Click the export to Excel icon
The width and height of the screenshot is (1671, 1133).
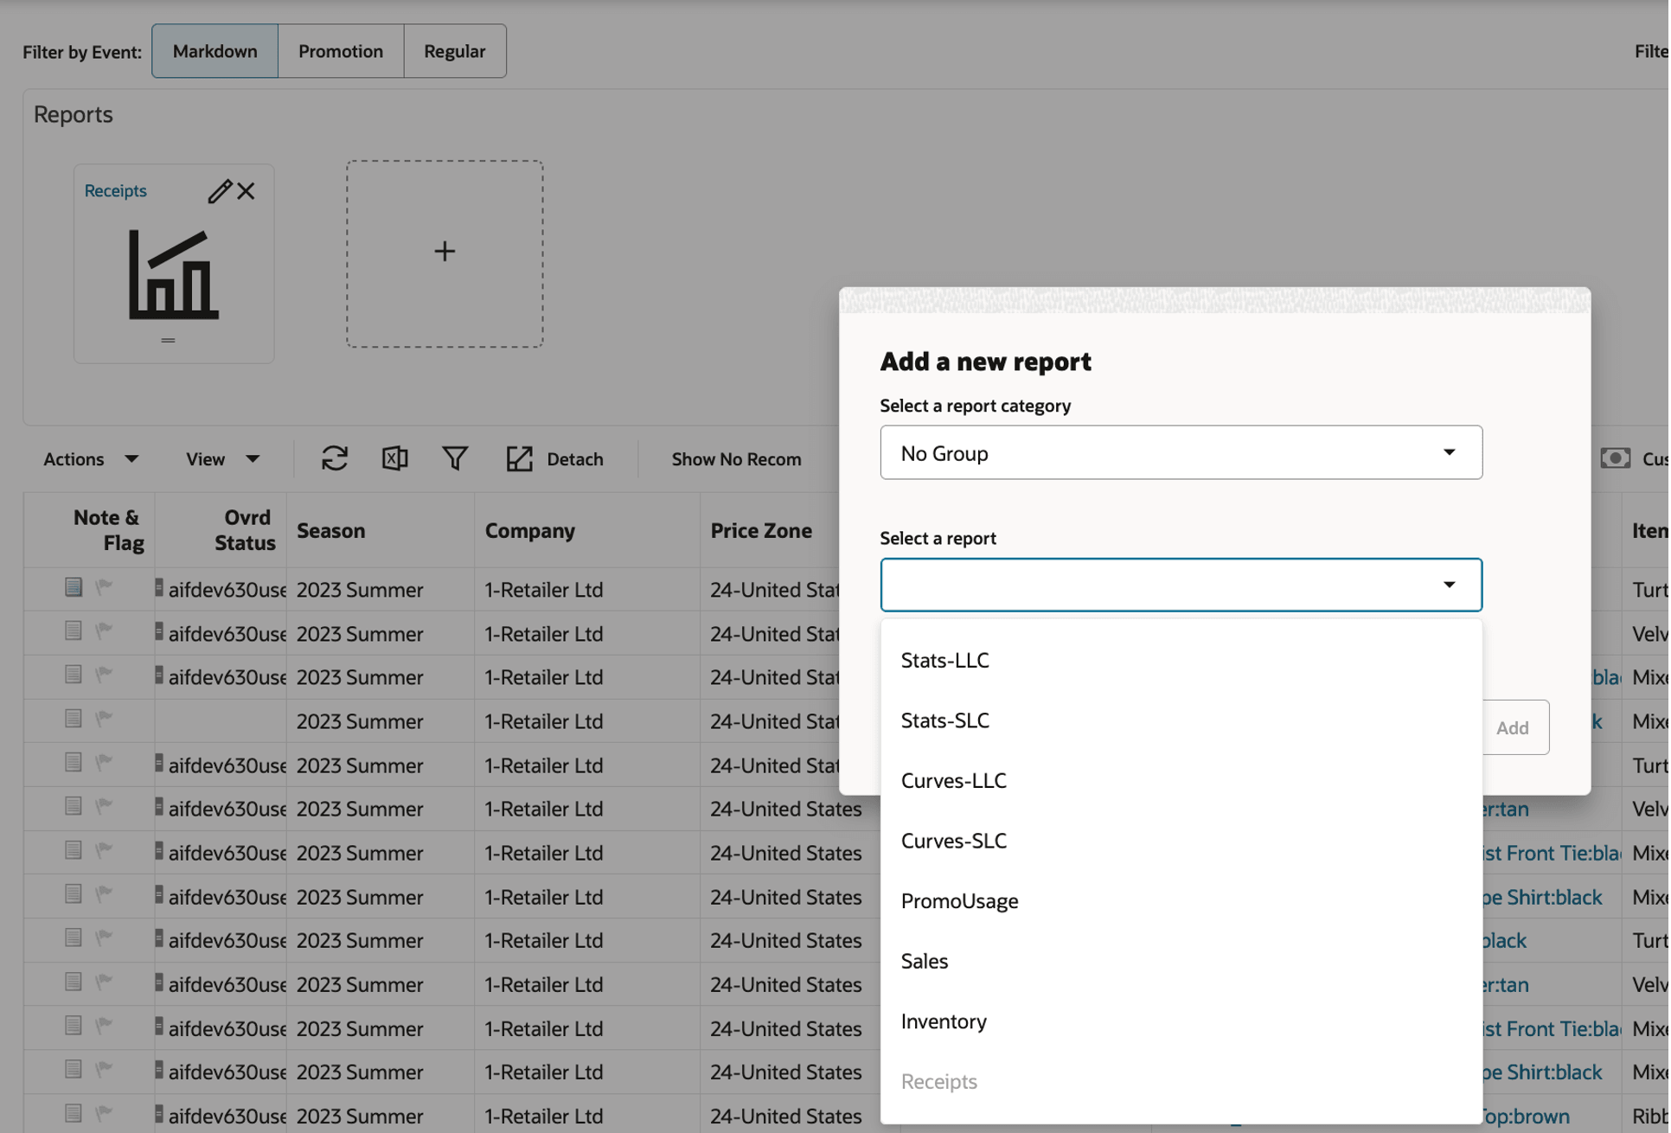[x=394, y=458]
